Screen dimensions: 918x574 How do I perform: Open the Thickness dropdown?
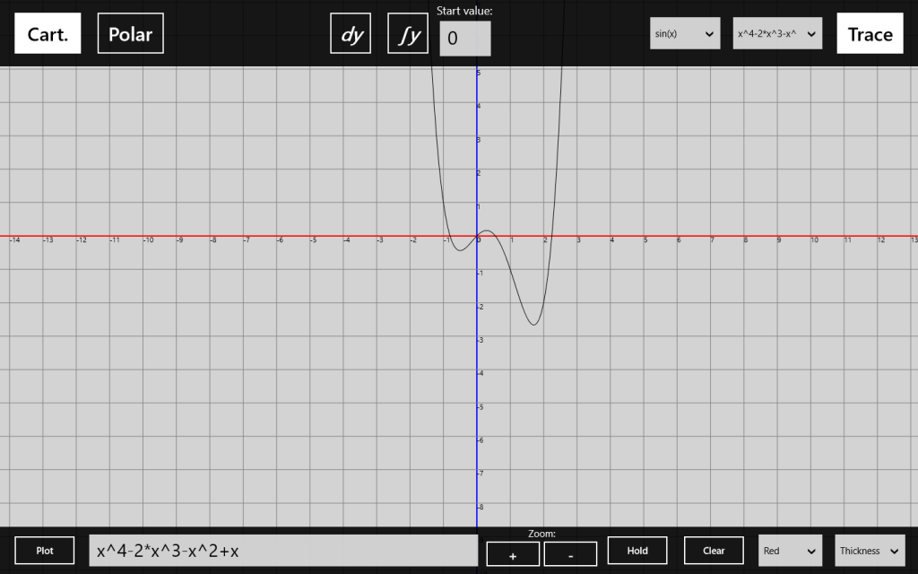click(869, 551)
